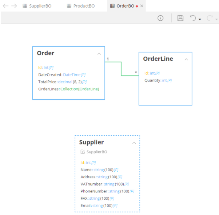The width and height of the screenshot is (219, 215).
Task: Open the redo history dropdown arrow
Action: click(216, 19)
